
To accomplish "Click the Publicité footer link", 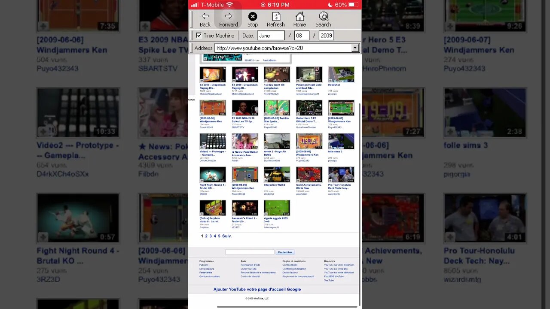I will (204, 265).
